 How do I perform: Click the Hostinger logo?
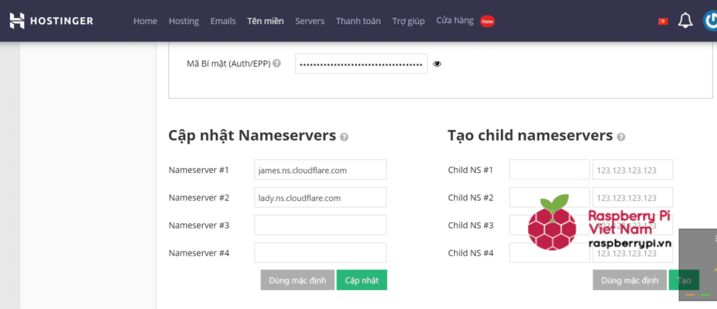51,21
